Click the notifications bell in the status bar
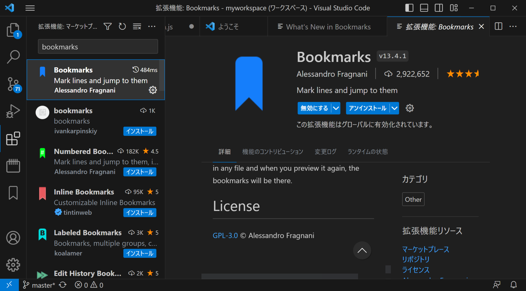Screen dimensions: 526x291 [x=513, y=285]
